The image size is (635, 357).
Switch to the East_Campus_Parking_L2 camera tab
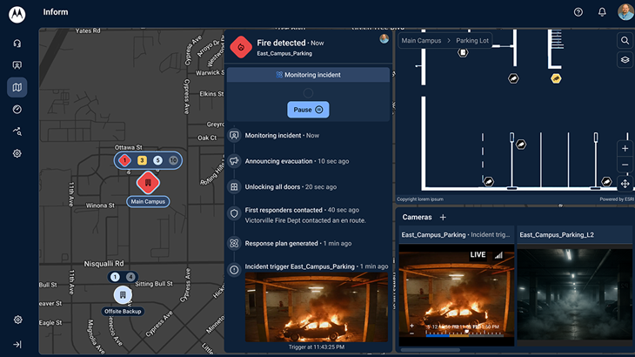pyautogui.click(x=558, y=234)
